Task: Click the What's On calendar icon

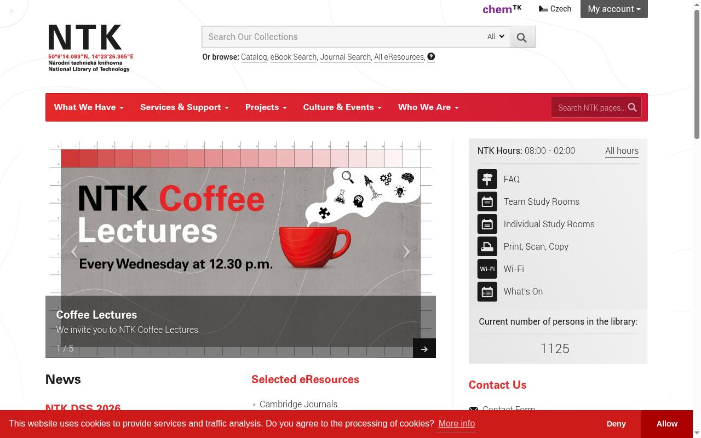Action: pos(487,292)
